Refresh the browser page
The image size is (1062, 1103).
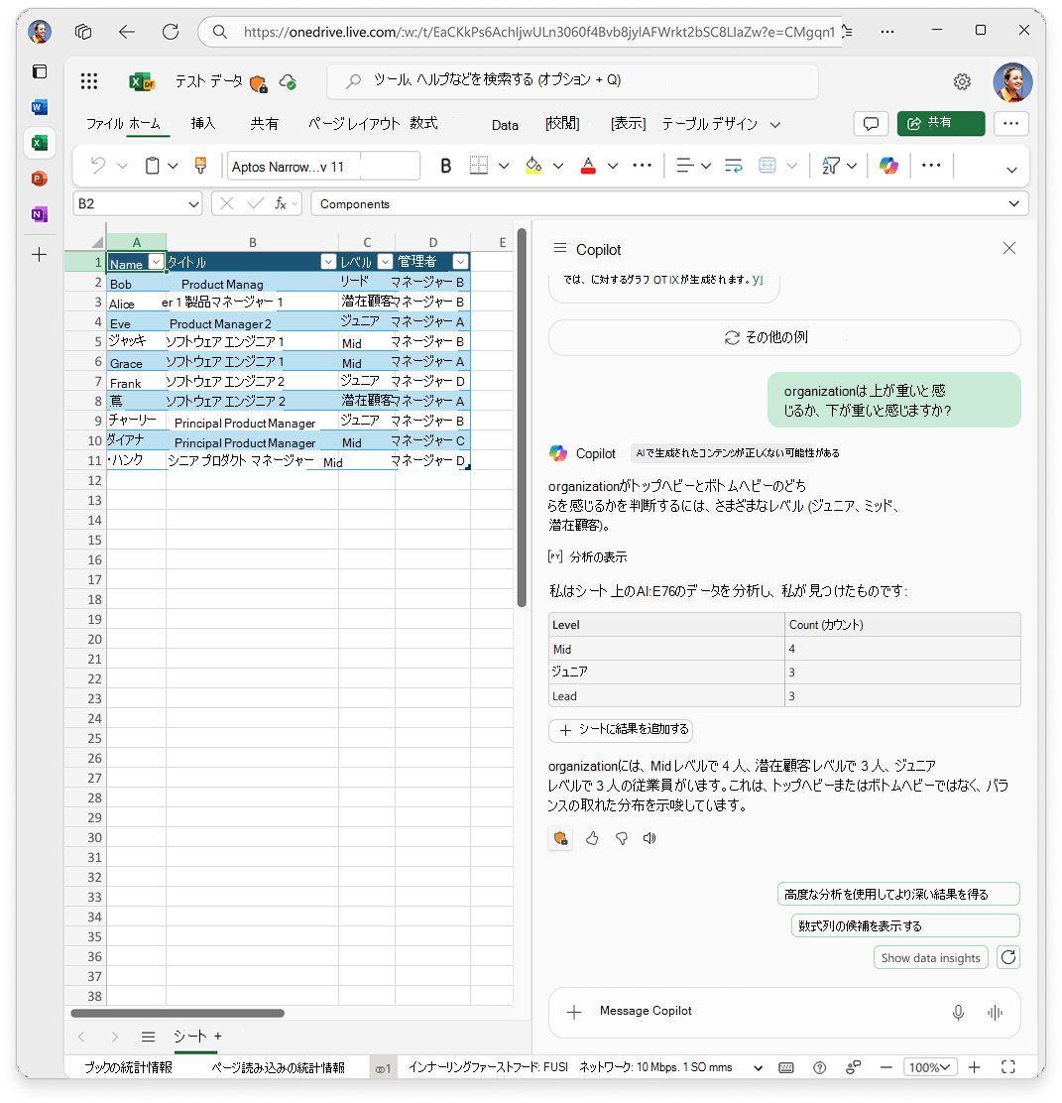[x=171, y=32]
